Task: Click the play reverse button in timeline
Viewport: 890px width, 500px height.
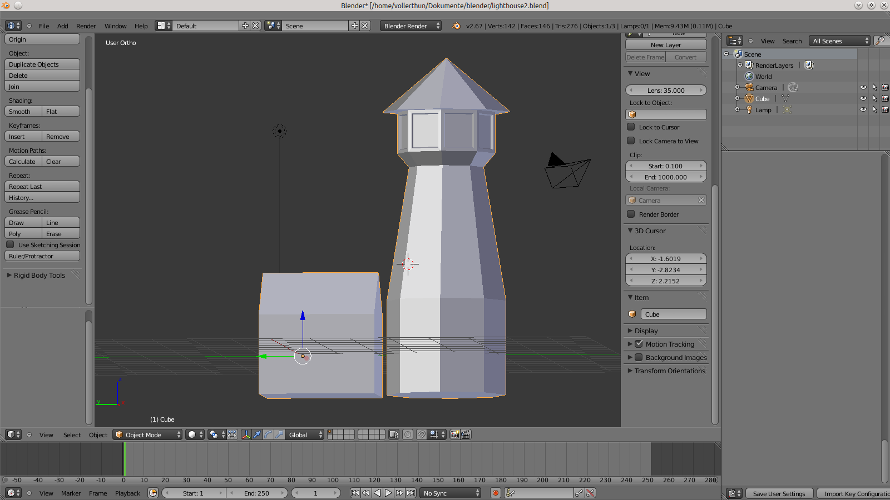Action: tap(377, 493)
